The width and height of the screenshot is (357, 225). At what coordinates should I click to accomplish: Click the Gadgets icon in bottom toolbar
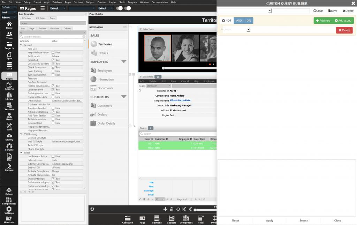(172, 219)
